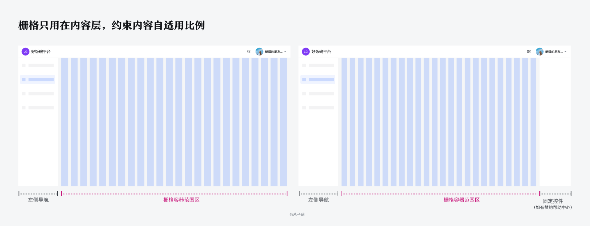The image size is (590, 226).
Task: Select the highlighted sidebar item in the left mockup
Action: tap(38, 79)
